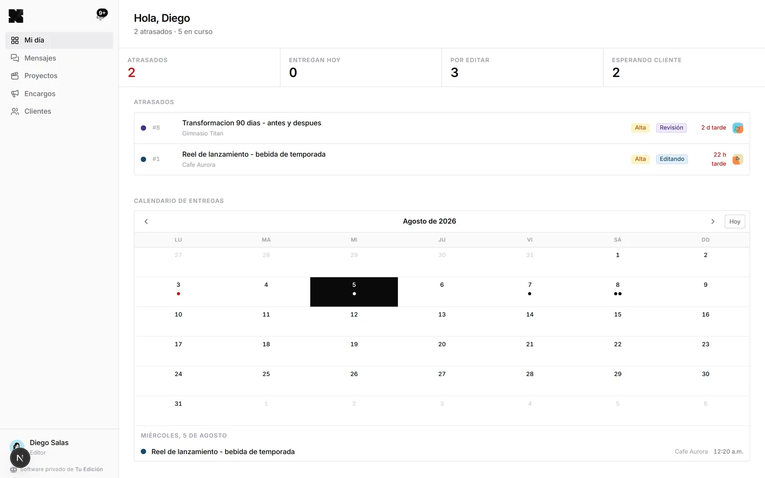Click the '22 h tarde' overdue label

tap(719, 159)
